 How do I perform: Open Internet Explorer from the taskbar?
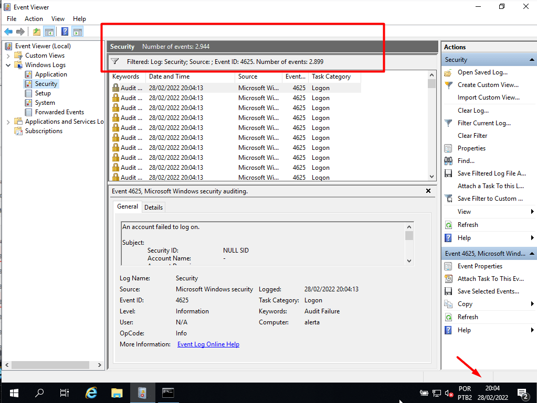tap(91, 393)
